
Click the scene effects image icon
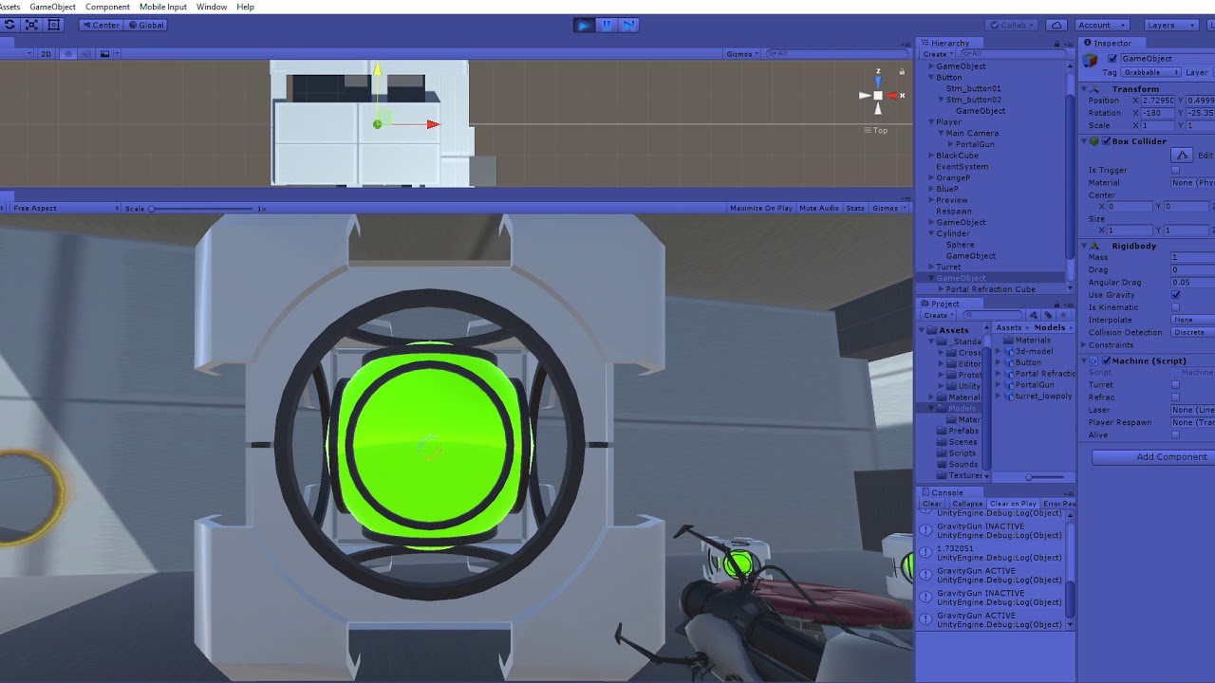tap(104, 54)
